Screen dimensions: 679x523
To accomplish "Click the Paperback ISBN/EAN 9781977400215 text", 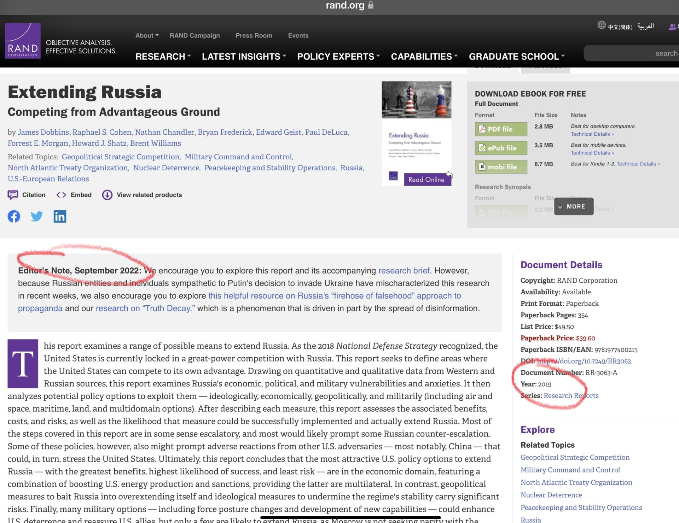I will pyautogui.click(x=579, y=350).
